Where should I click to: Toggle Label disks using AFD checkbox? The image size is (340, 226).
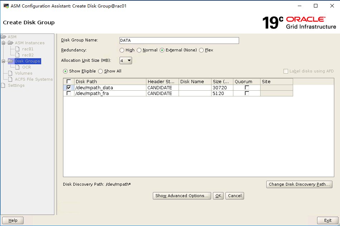point(286,71)
